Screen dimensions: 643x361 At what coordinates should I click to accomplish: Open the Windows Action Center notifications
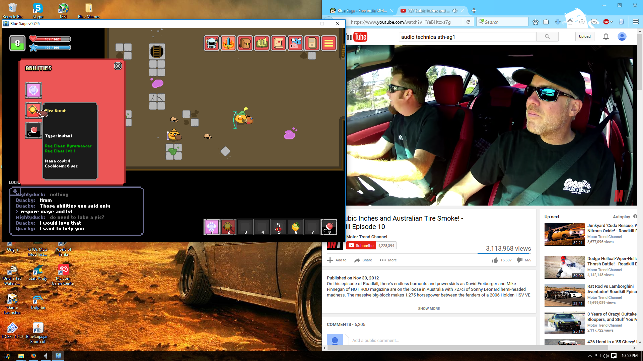(x=614, y=356)
